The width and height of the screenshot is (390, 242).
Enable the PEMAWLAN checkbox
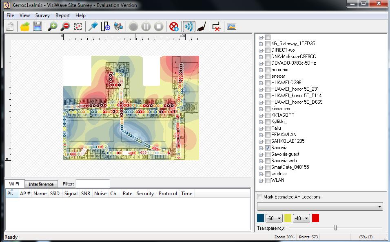tap(268, 135)
